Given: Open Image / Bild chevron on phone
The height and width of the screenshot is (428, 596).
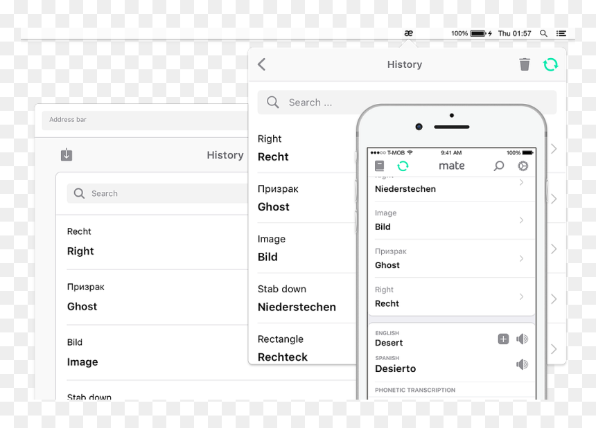Looking at the screenshot, I should click(521, 220).
